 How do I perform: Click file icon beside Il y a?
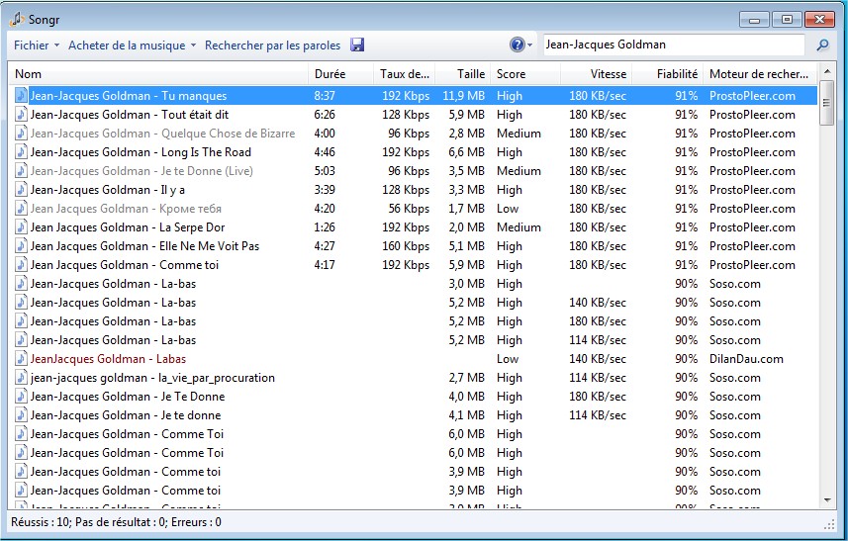[21, 190]
